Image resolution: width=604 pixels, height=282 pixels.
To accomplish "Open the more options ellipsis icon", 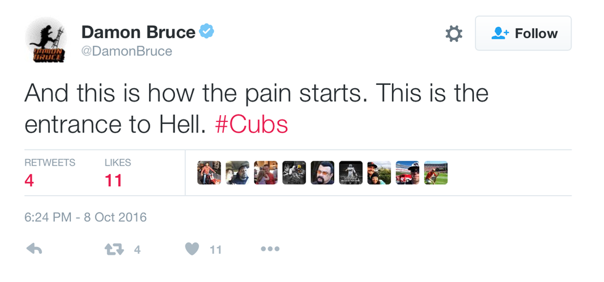I will point(270,249).
